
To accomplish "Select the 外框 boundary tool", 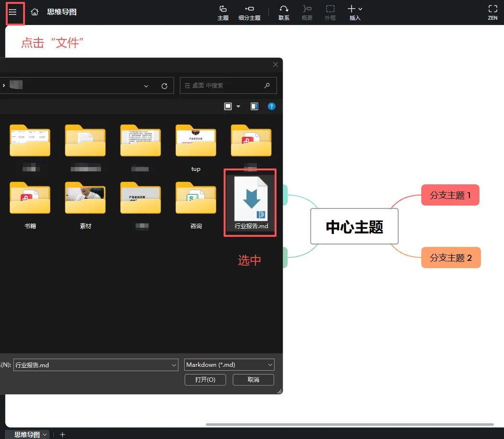I will point(330,13).
